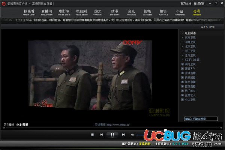The height and width of the screenshot is (150, 225).
Task: Open the 直播间 live room section
Action: 46,12
